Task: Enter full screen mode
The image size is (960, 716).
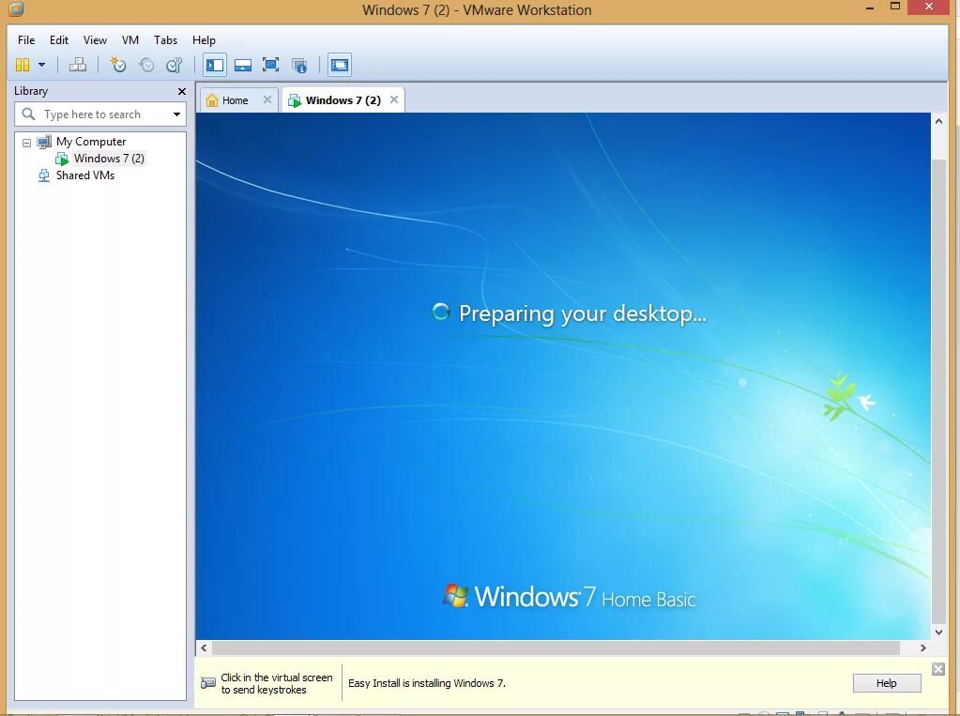Action: tap(270, 65)
